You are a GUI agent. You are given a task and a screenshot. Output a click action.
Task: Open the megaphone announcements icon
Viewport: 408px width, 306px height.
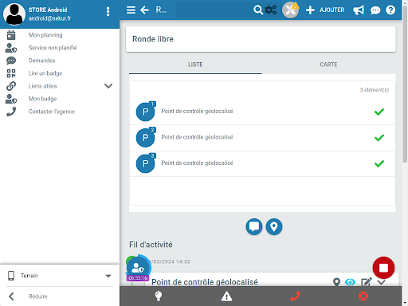[x=359, y=10]
